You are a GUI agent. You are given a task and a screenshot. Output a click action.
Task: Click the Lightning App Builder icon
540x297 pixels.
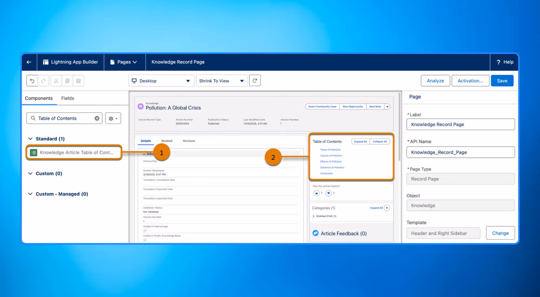click(x=46, y=62)
